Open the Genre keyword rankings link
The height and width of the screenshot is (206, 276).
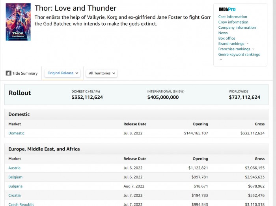(x=239, y=54)
